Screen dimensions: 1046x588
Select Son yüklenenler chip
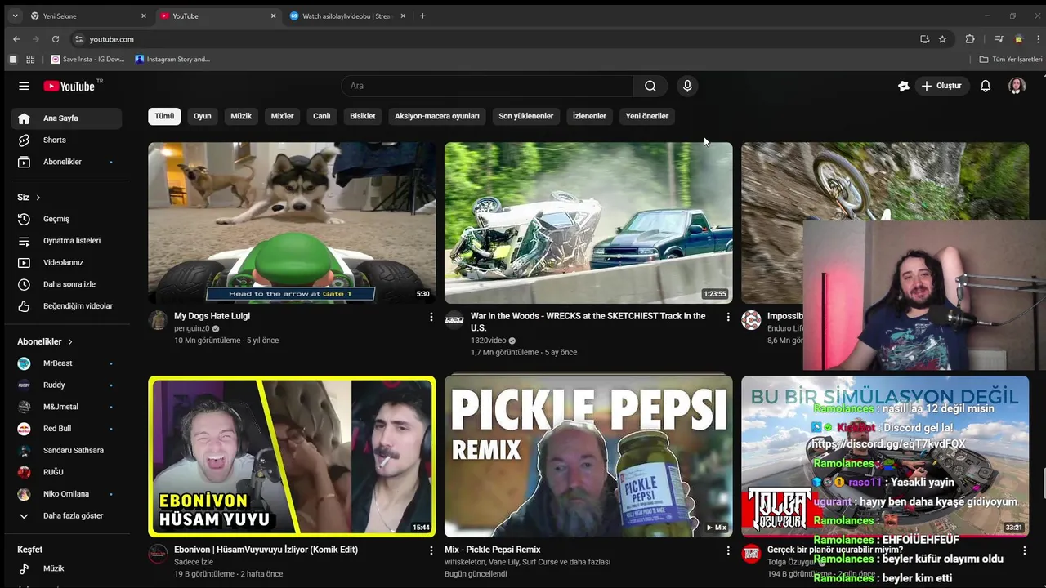click(526, 116)
